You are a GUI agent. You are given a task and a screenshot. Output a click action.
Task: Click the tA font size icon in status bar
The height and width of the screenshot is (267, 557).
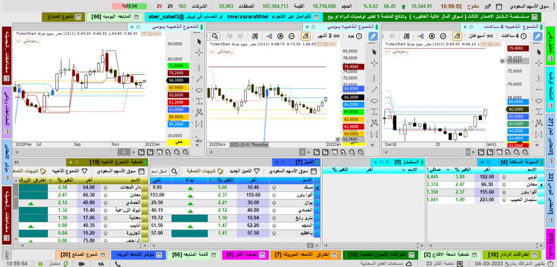pos(101,263)
